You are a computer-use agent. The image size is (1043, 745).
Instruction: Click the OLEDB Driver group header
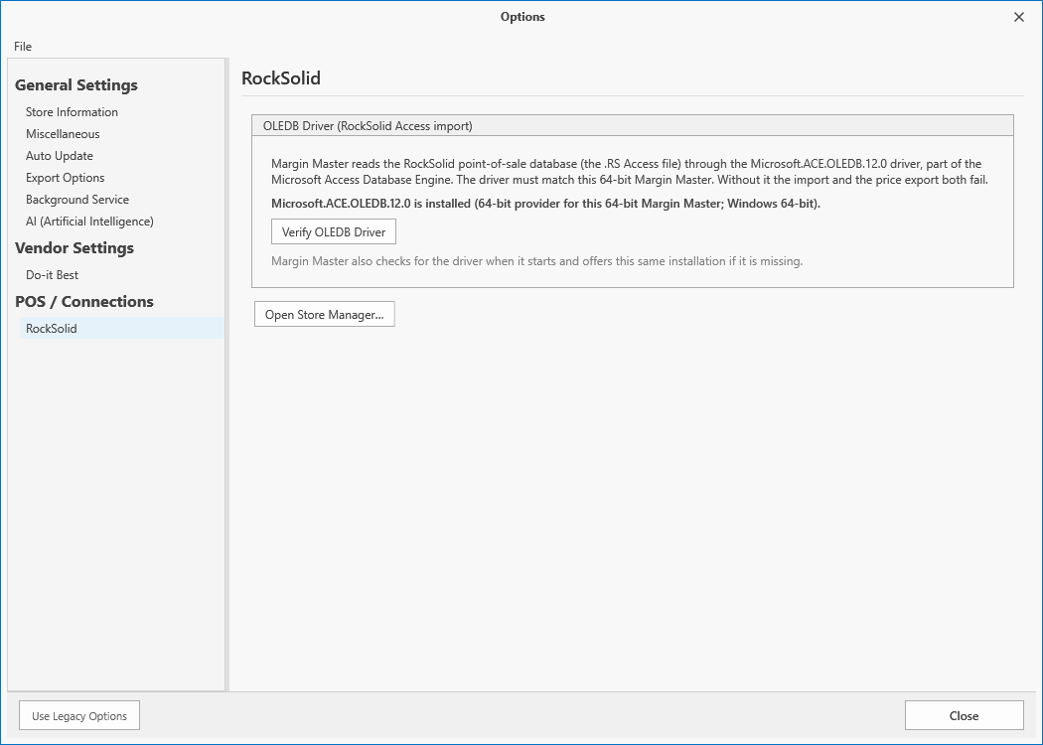point(633,126)
